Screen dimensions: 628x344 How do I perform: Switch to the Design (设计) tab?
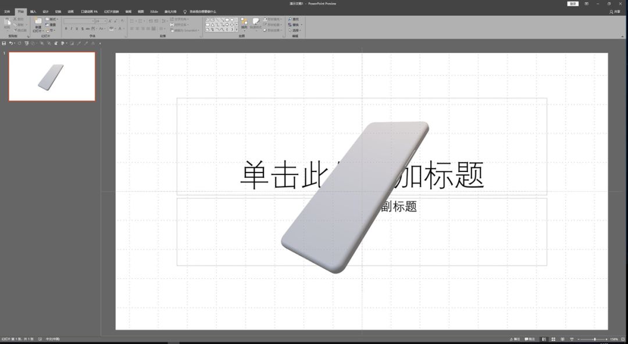(46, 12)
